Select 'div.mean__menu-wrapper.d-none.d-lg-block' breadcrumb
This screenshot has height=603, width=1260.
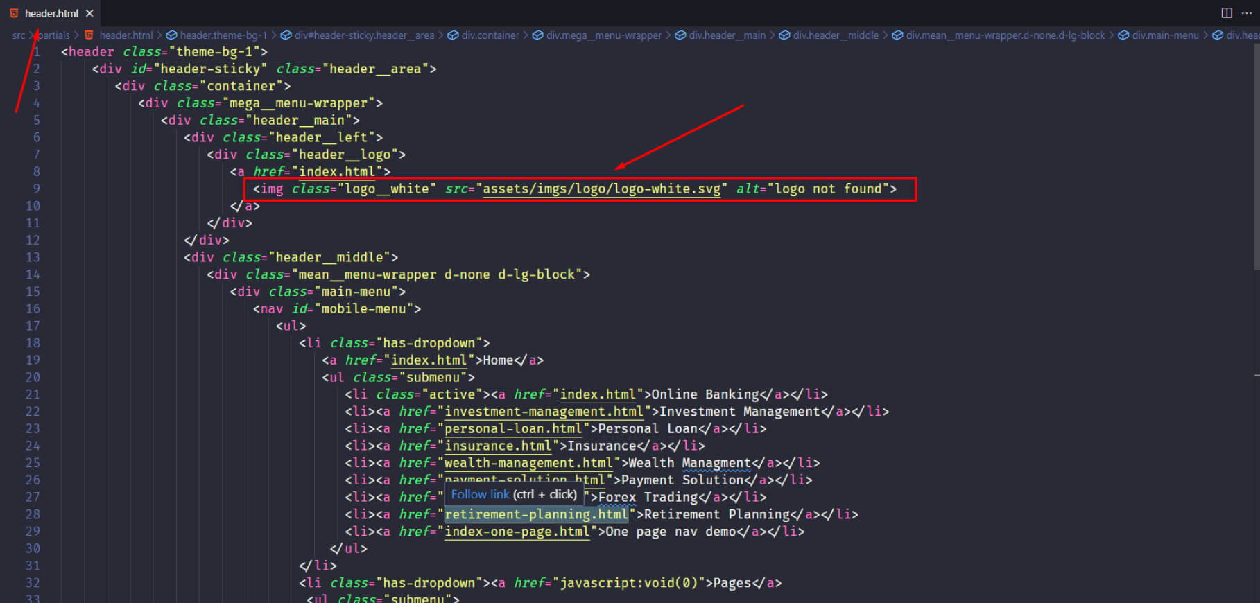coord(1006,35)
